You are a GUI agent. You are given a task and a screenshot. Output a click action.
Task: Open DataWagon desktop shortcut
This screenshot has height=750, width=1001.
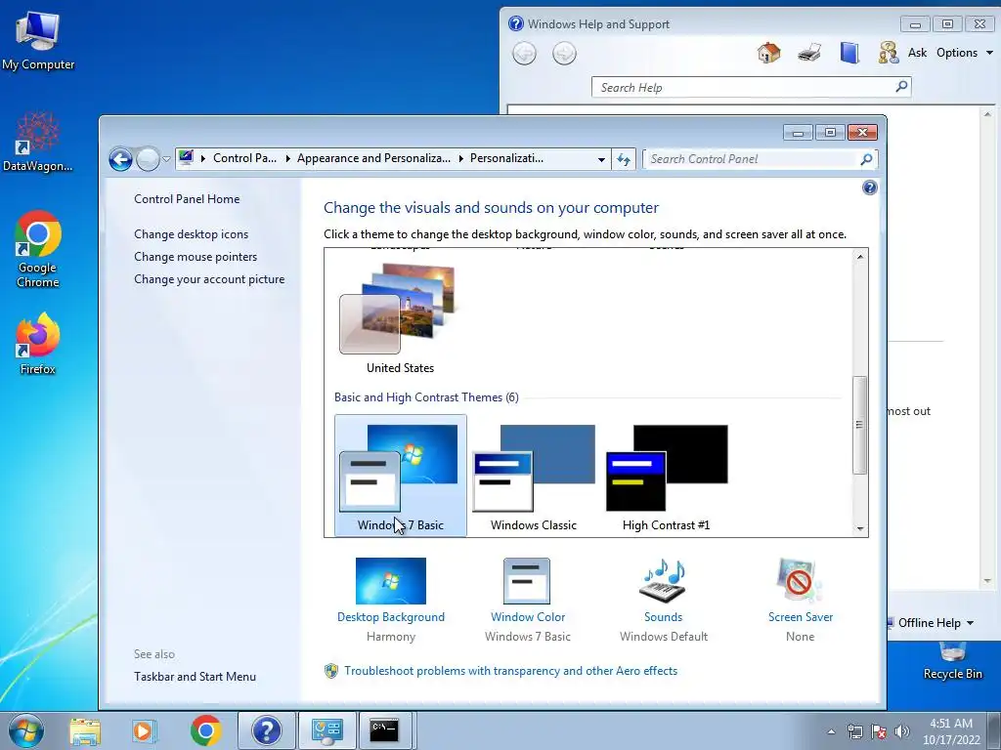[38, 142]
